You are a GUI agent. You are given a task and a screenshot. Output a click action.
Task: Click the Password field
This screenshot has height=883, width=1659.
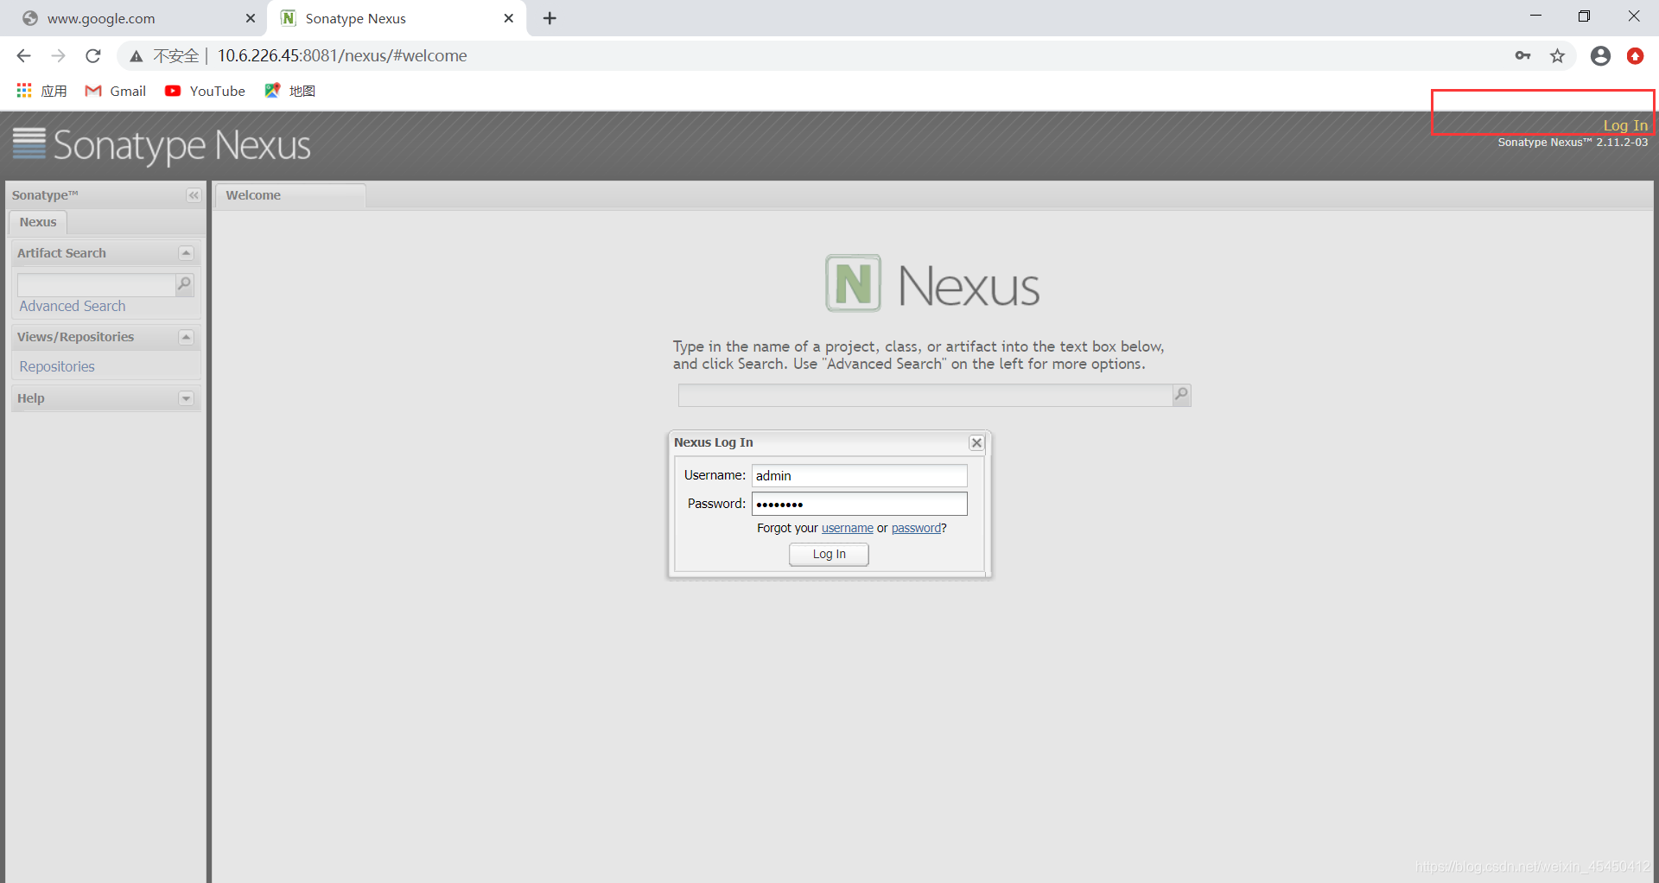[859, 504]
